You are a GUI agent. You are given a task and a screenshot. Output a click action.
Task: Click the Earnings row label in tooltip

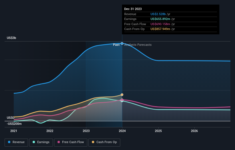click(131, 19)
